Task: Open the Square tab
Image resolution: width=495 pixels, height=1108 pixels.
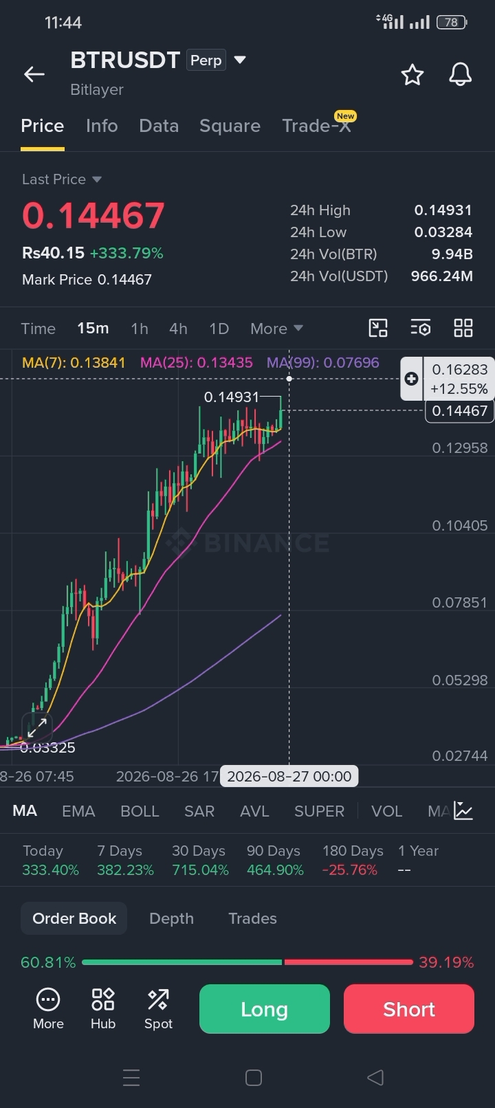Action: [x=230, y=126]
